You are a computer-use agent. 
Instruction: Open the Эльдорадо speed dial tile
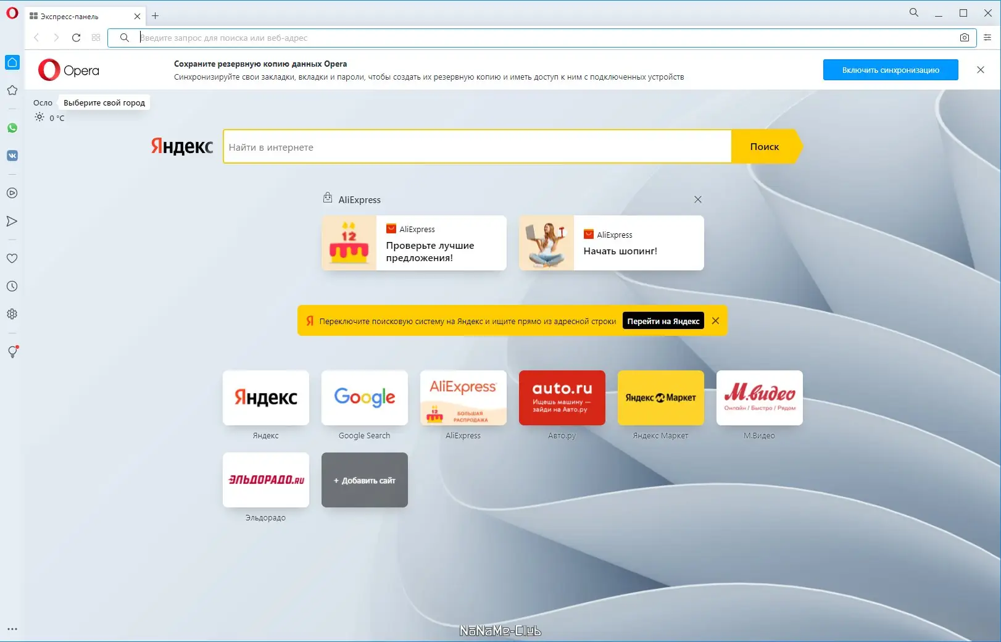(266, 480)
